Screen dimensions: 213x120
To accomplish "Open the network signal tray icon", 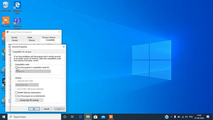I will 183,117.
